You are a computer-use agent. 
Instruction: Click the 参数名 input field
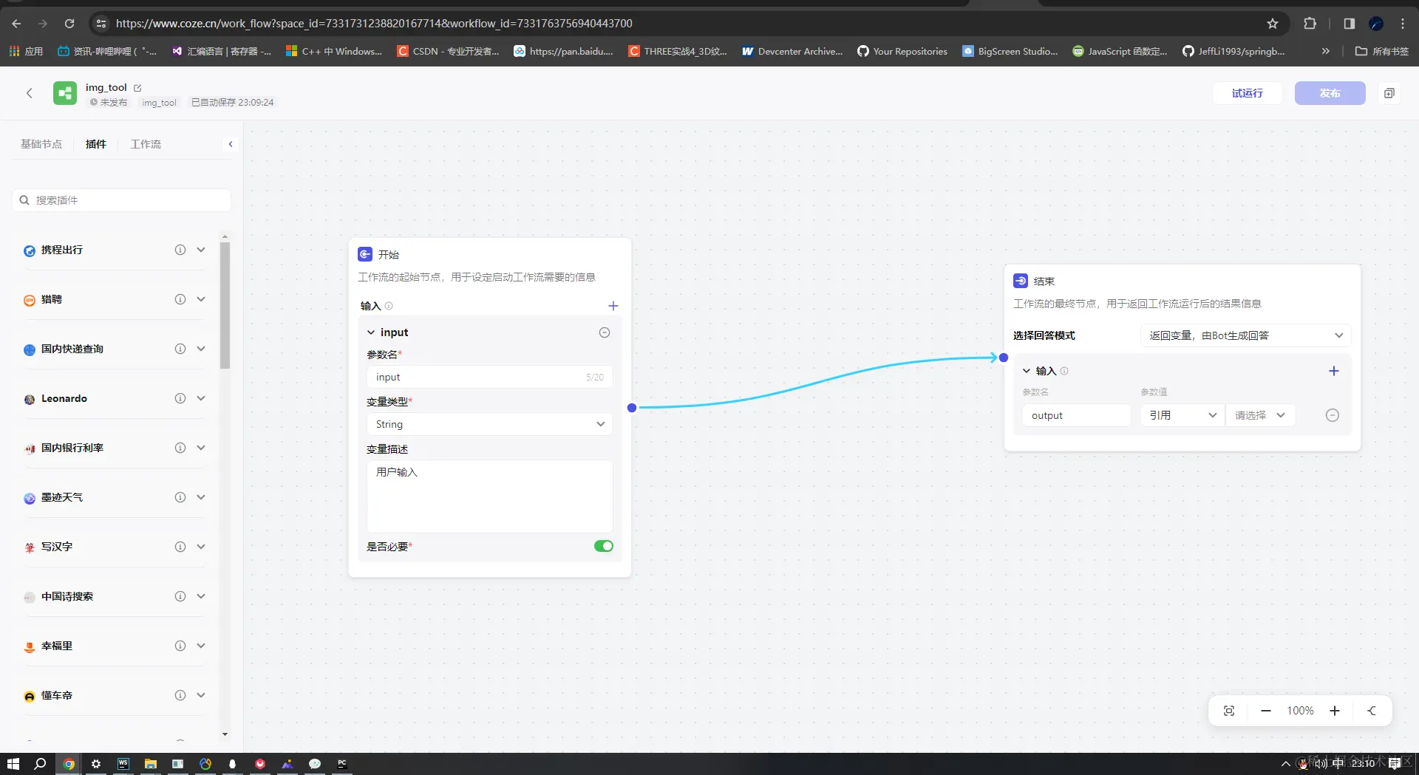tap(489, 377)
